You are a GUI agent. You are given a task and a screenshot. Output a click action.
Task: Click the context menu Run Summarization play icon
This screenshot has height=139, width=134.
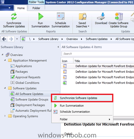click(x=55, y=106)
